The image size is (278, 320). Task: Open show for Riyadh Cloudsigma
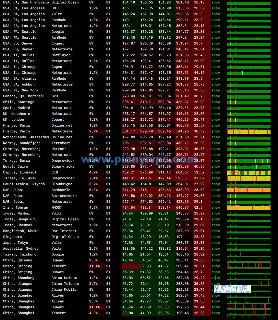216,184
